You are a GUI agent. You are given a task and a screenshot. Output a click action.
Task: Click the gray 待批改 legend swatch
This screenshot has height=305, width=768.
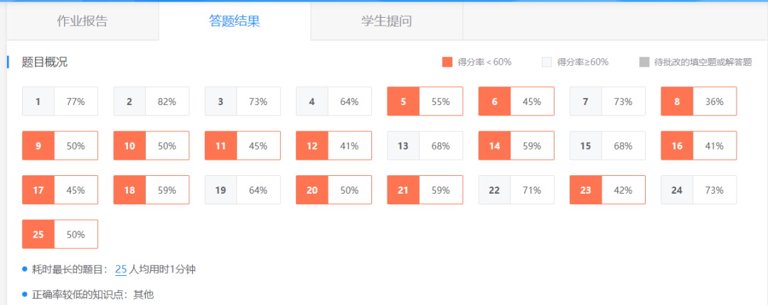644,62
